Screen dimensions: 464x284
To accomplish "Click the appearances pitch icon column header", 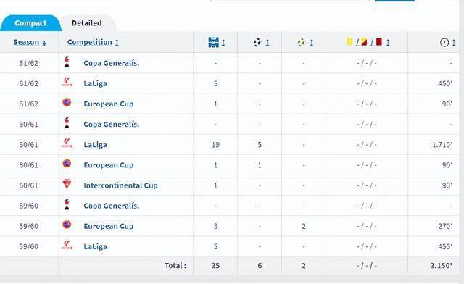I will [213, 42].
